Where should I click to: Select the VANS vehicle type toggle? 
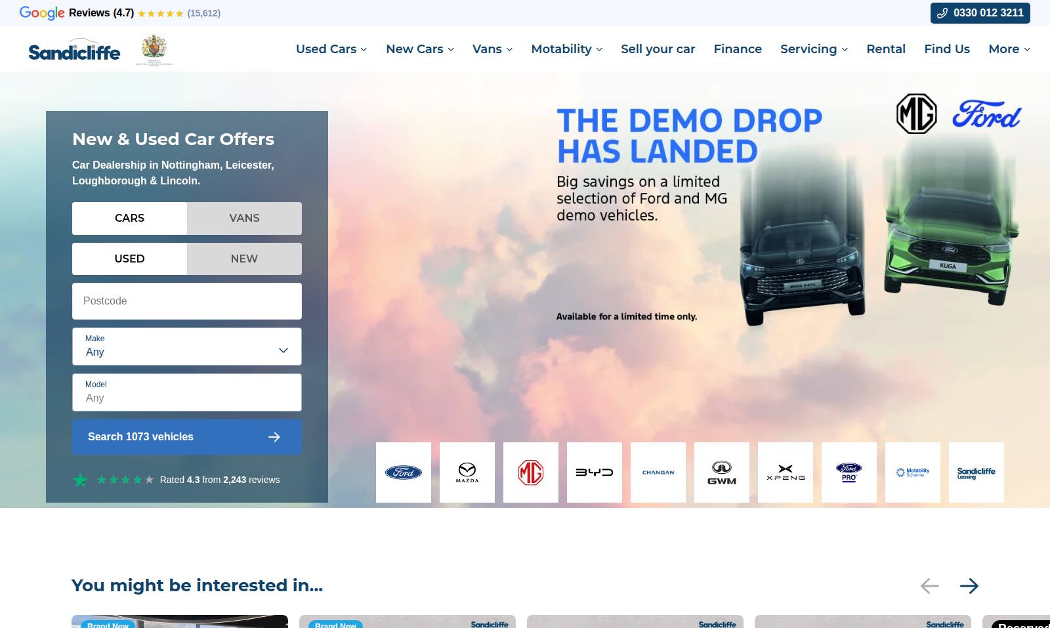click(244, 219)
